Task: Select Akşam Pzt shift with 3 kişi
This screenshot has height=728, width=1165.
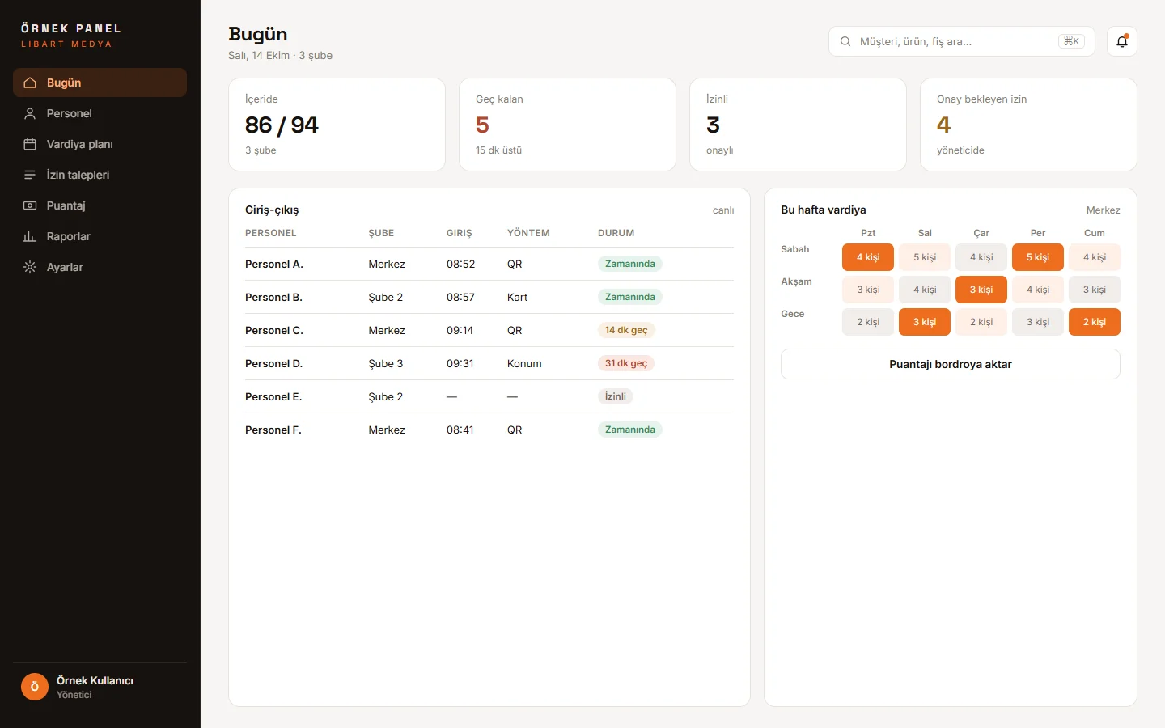Action: click(868, 290)
